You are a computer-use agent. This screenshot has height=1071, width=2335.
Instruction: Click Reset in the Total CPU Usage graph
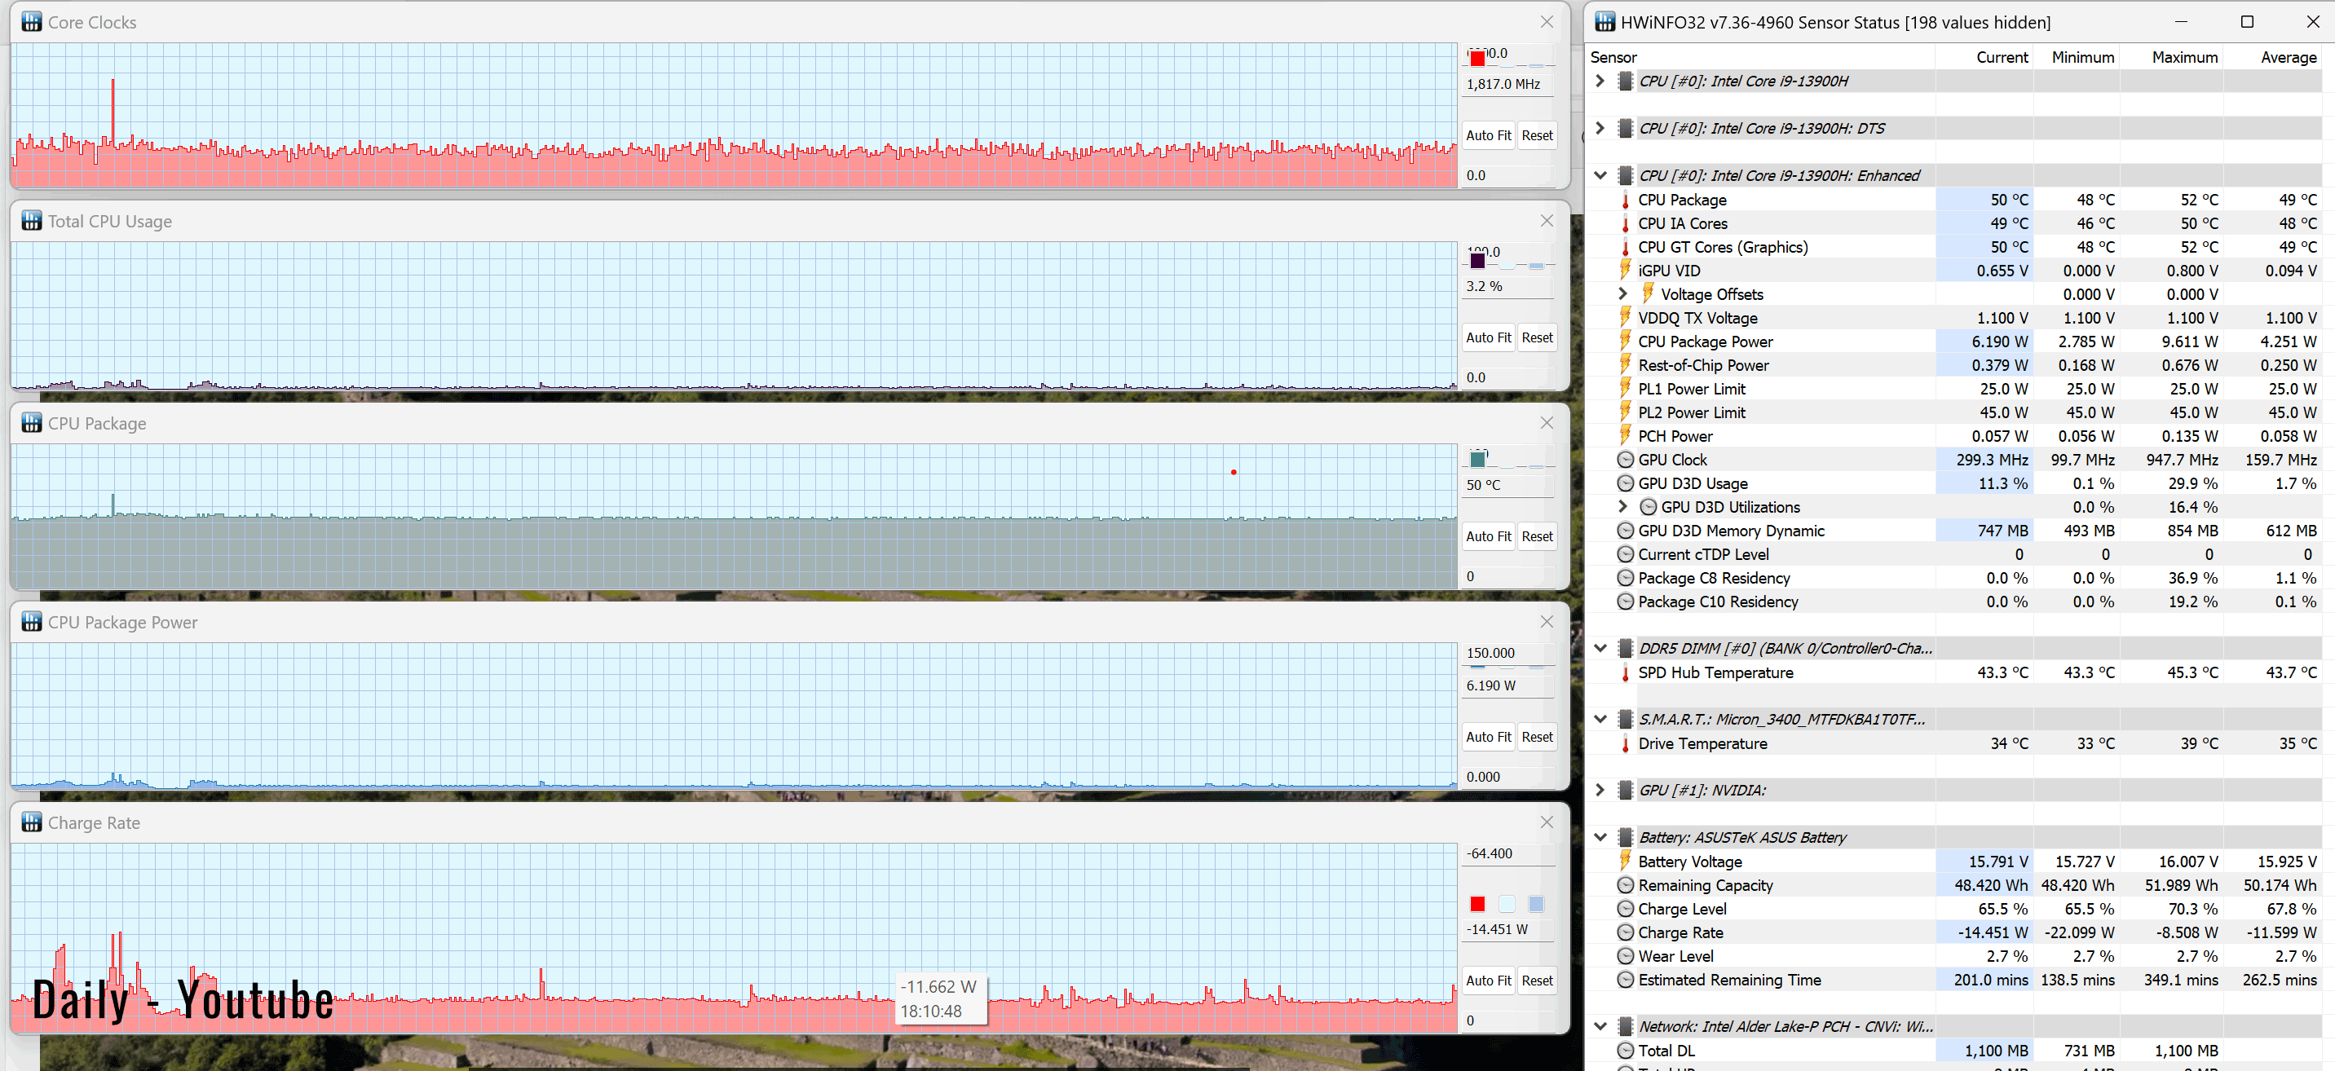[1538, 338]
